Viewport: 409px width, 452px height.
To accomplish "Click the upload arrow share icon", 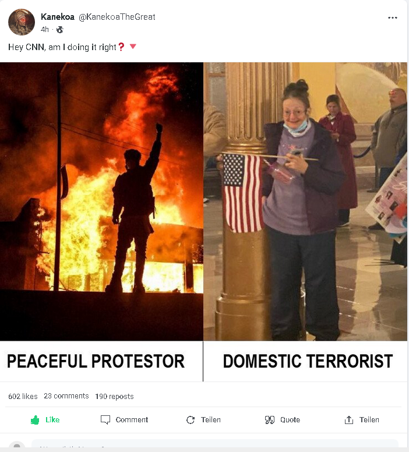I will point(349,420).
